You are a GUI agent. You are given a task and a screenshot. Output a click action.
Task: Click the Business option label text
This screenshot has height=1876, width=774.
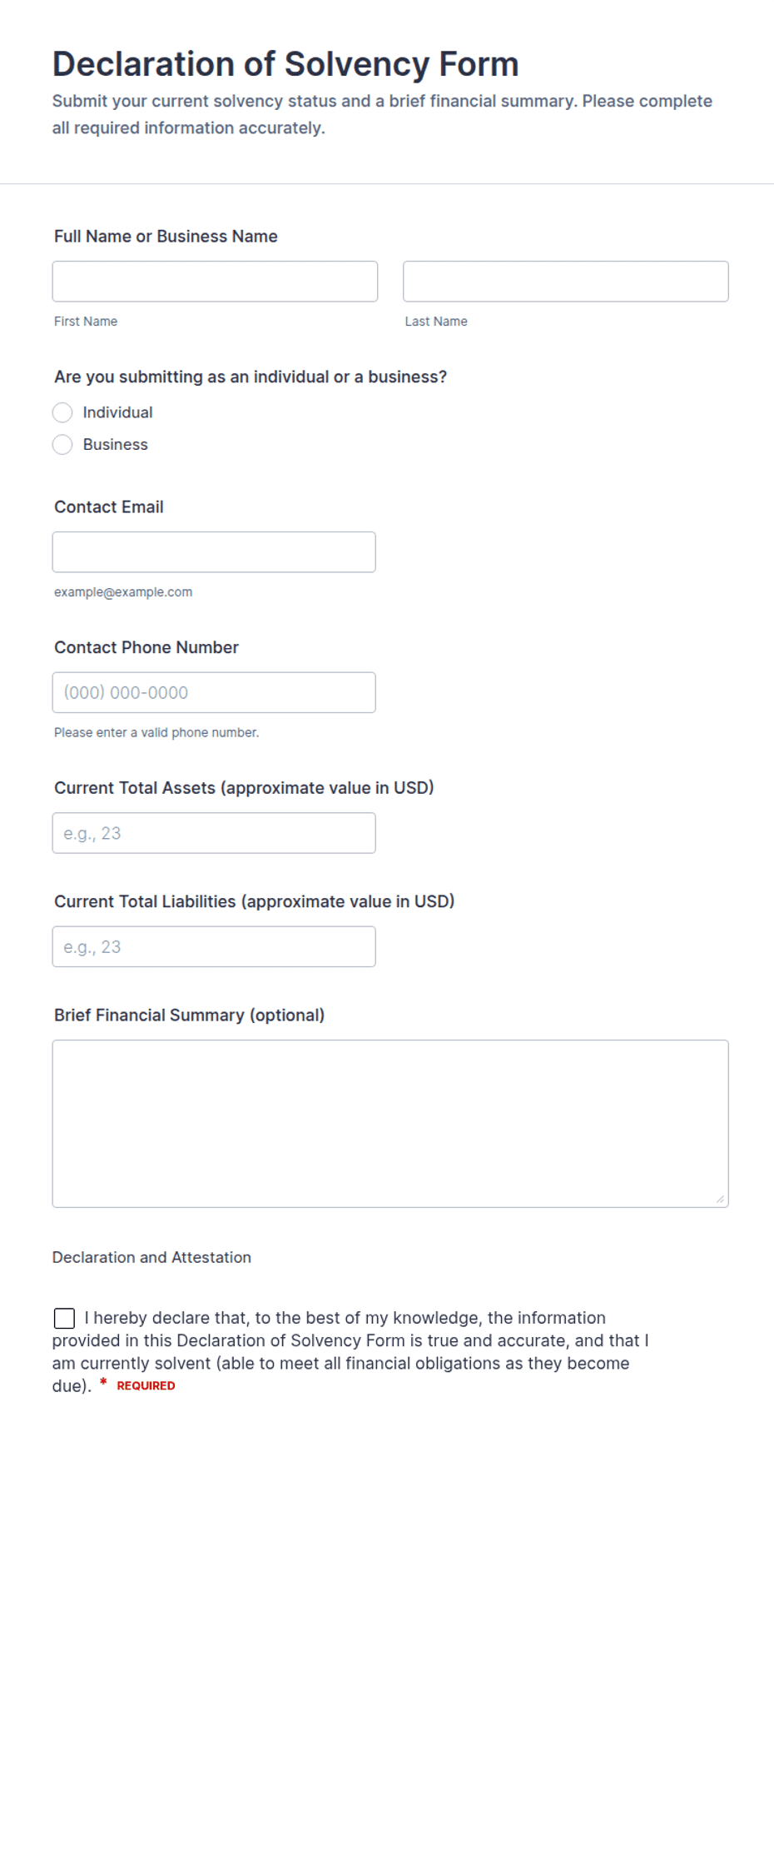(x=116, y=445)
